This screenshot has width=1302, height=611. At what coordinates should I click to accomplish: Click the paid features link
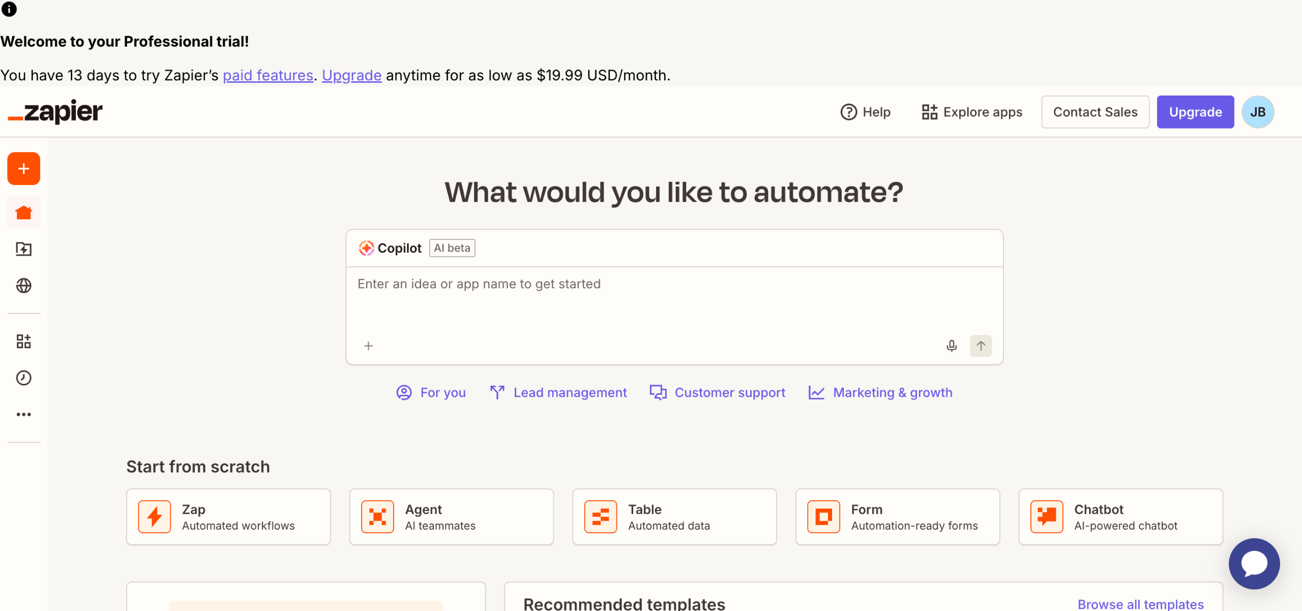point(268,75)
